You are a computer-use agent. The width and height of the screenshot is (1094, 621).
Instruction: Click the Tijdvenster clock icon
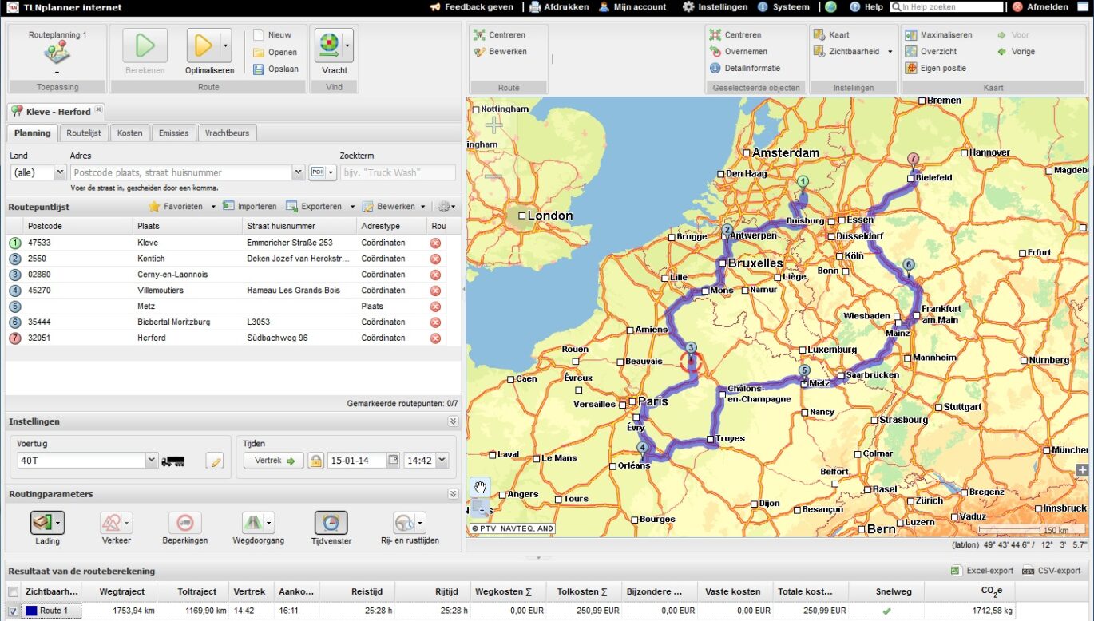331,523
